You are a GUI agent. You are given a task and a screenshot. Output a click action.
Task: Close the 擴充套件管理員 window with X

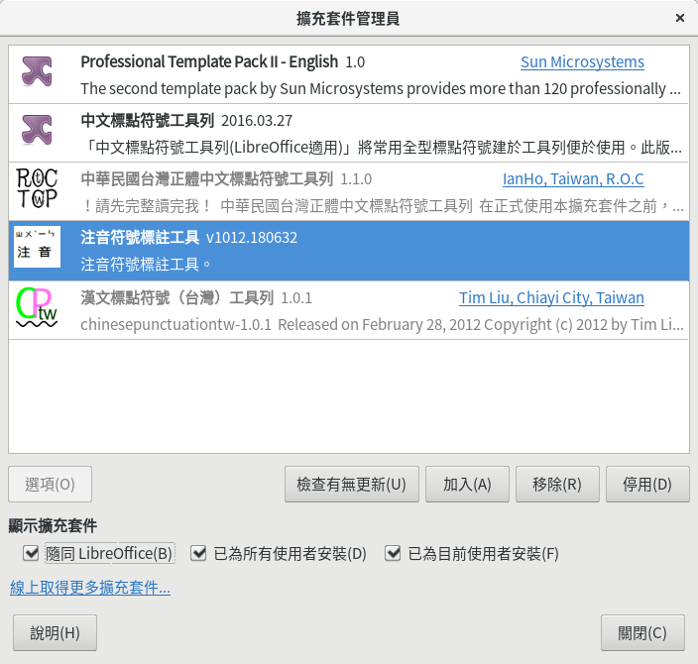pyautogui.click(x=680, y=18)
